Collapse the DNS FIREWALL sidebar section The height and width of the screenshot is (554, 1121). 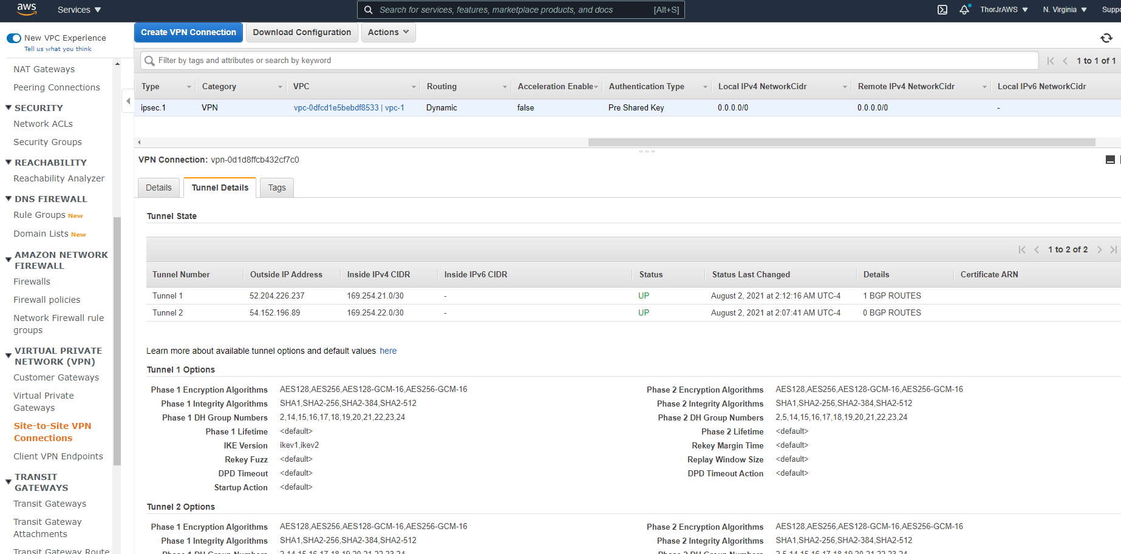click(x=9, y=198)
